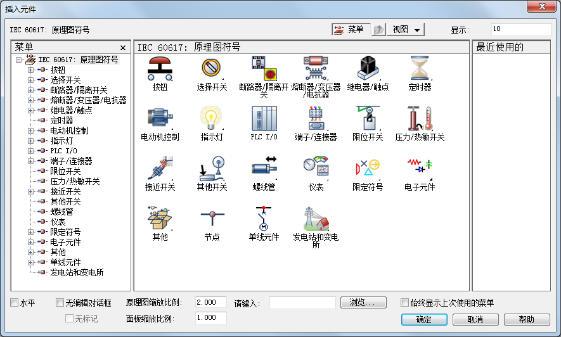Screen dimensions: 561x337
Task: Open the 螺线管 solenoid icon
Action: pyautogui.click(x=264, y=168)
